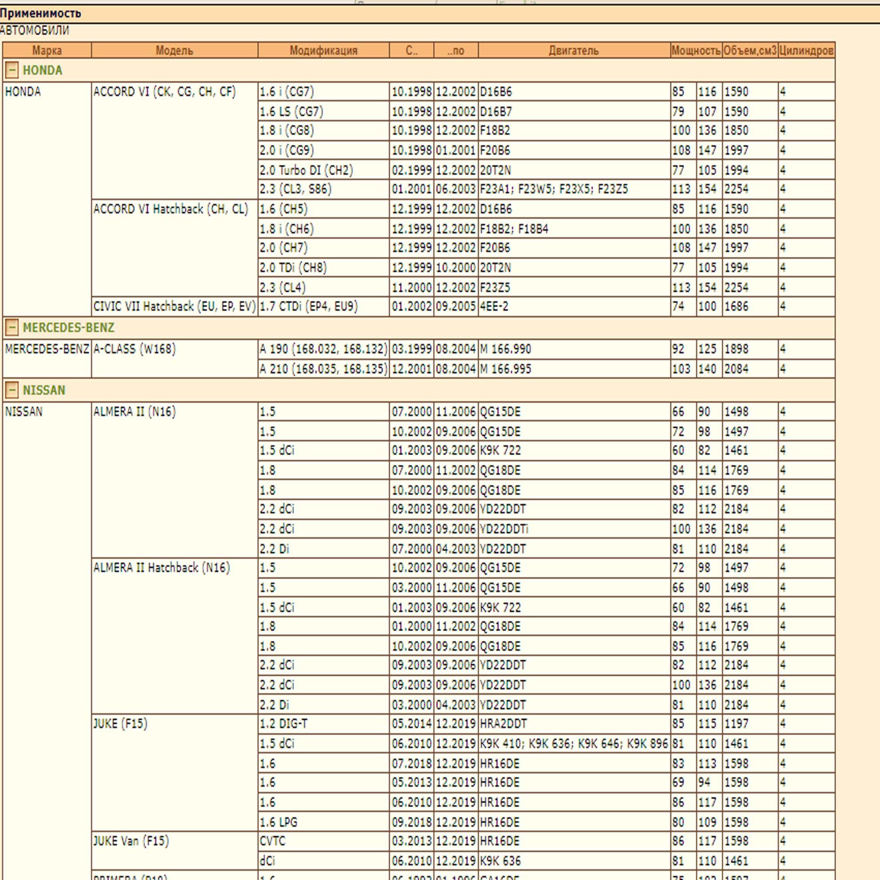The width and height of the screenshot is (880, 880).
Task: Collapse the MERCEDES-BENZ group
Action: (x=12, y=327)
